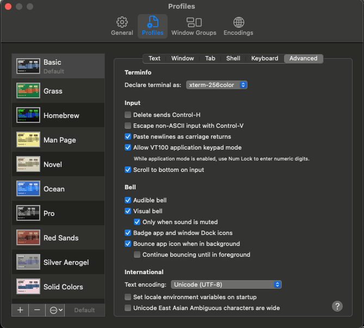The width and height of the screenshot is (364, 328).
Task: Enable Delete sends Control-H checkbox
Action: (x=128, y=115)
